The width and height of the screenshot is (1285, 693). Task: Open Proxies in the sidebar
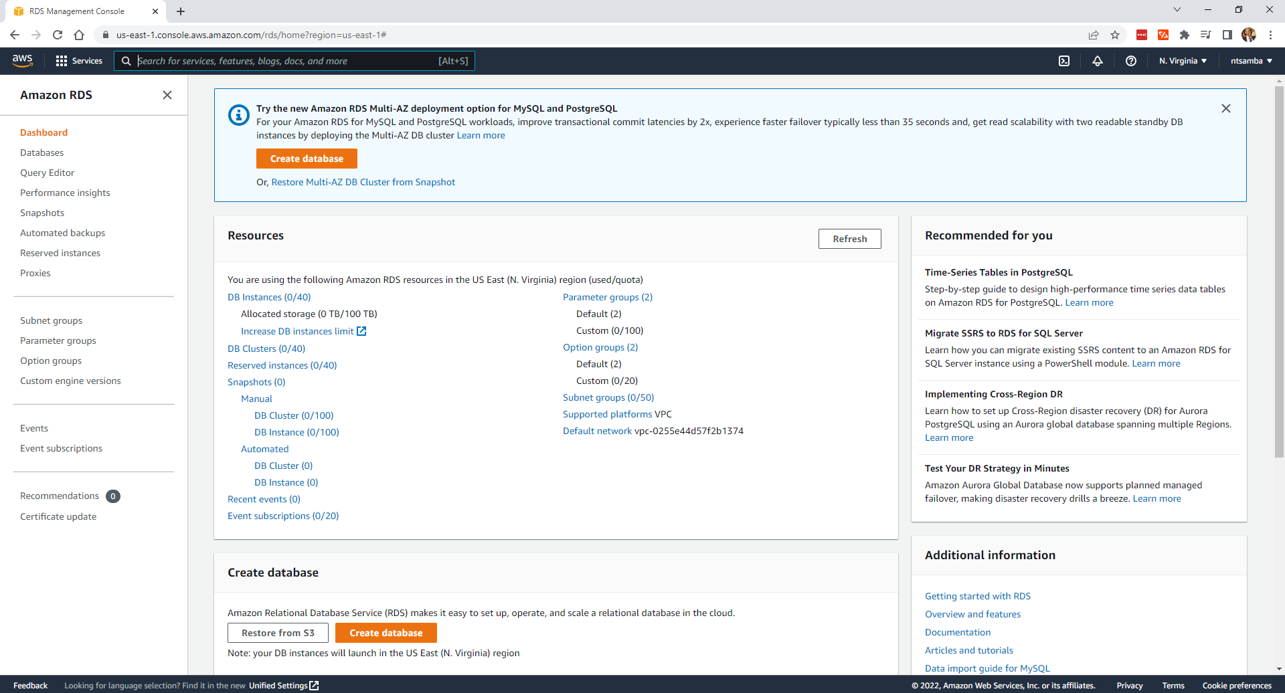pyautogui.click(x=35, y=273)
